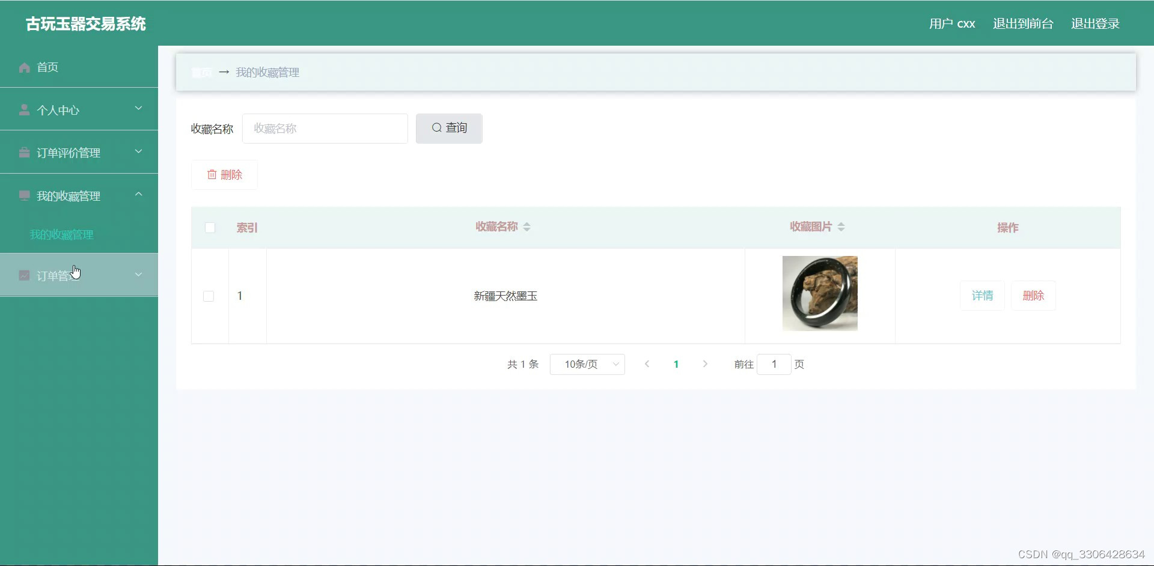This screenshot has width=1154, height=566.
Task: Click the 详情 button for 新疆天然墨玉
Action: click(x=982, y=295)
